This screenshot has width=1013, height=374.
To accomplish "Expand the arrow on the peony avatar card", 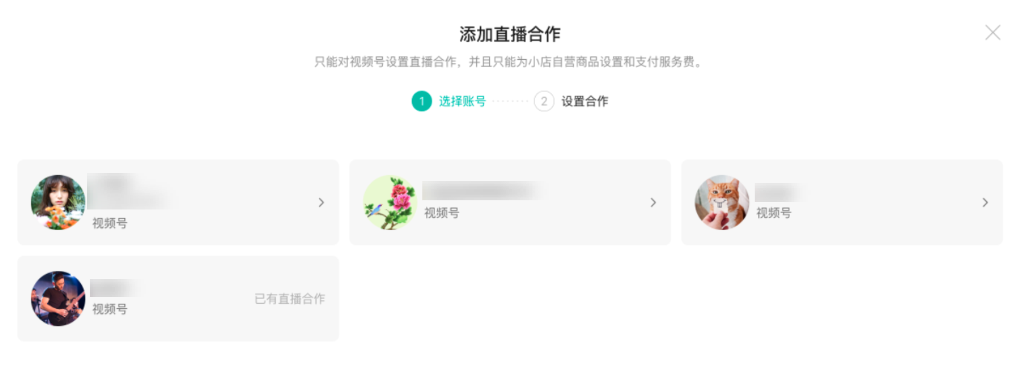I will (x=653, y=202).
